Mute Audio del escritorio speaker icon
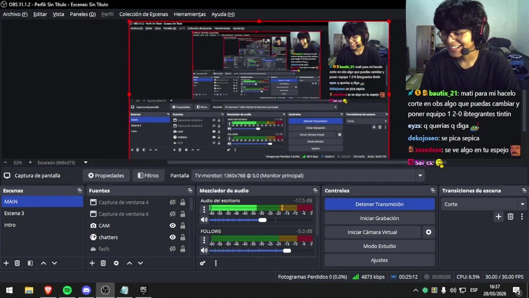The image size is (529, 298). click(x=204, y=220)
